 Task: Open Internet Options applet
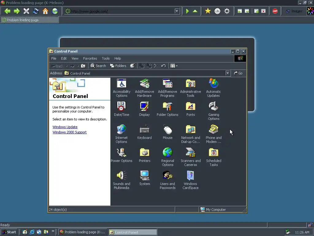(121, 134)
